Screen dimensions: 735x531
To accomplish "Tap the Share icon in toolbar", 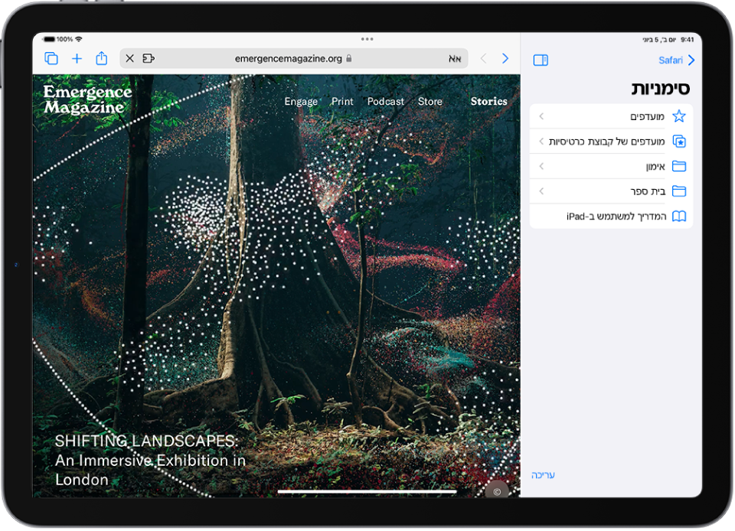I will [101, 59].
